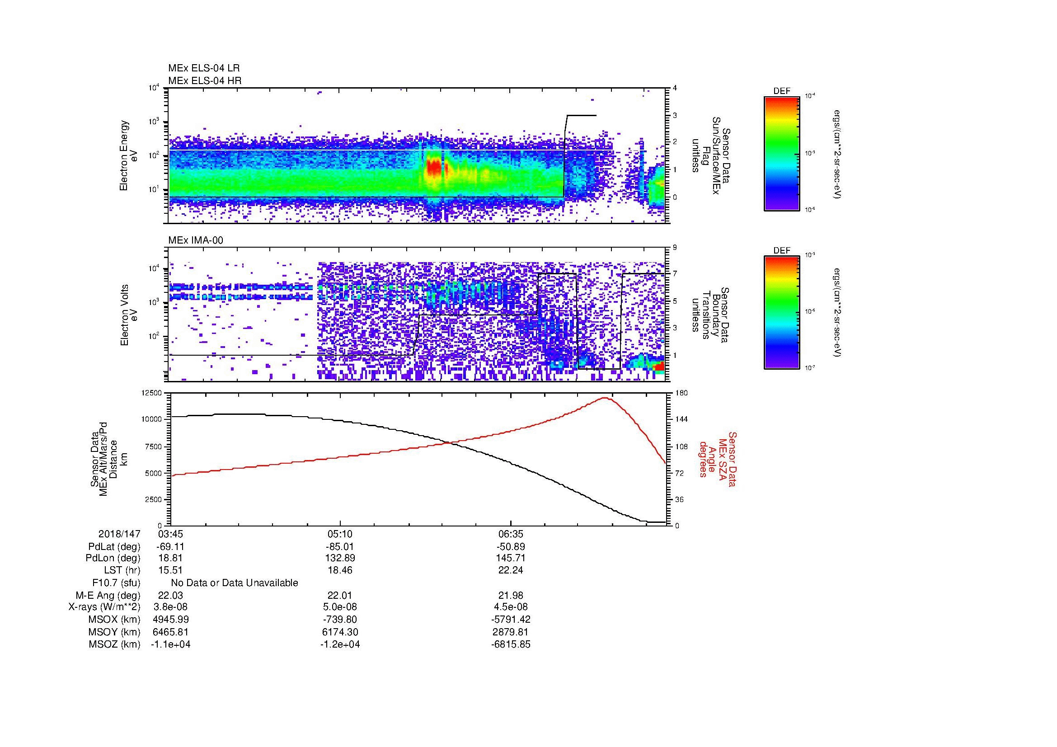Click the peak of the red SZA curve
This screenshot has height=747, width=1057.
coord(606,398)
